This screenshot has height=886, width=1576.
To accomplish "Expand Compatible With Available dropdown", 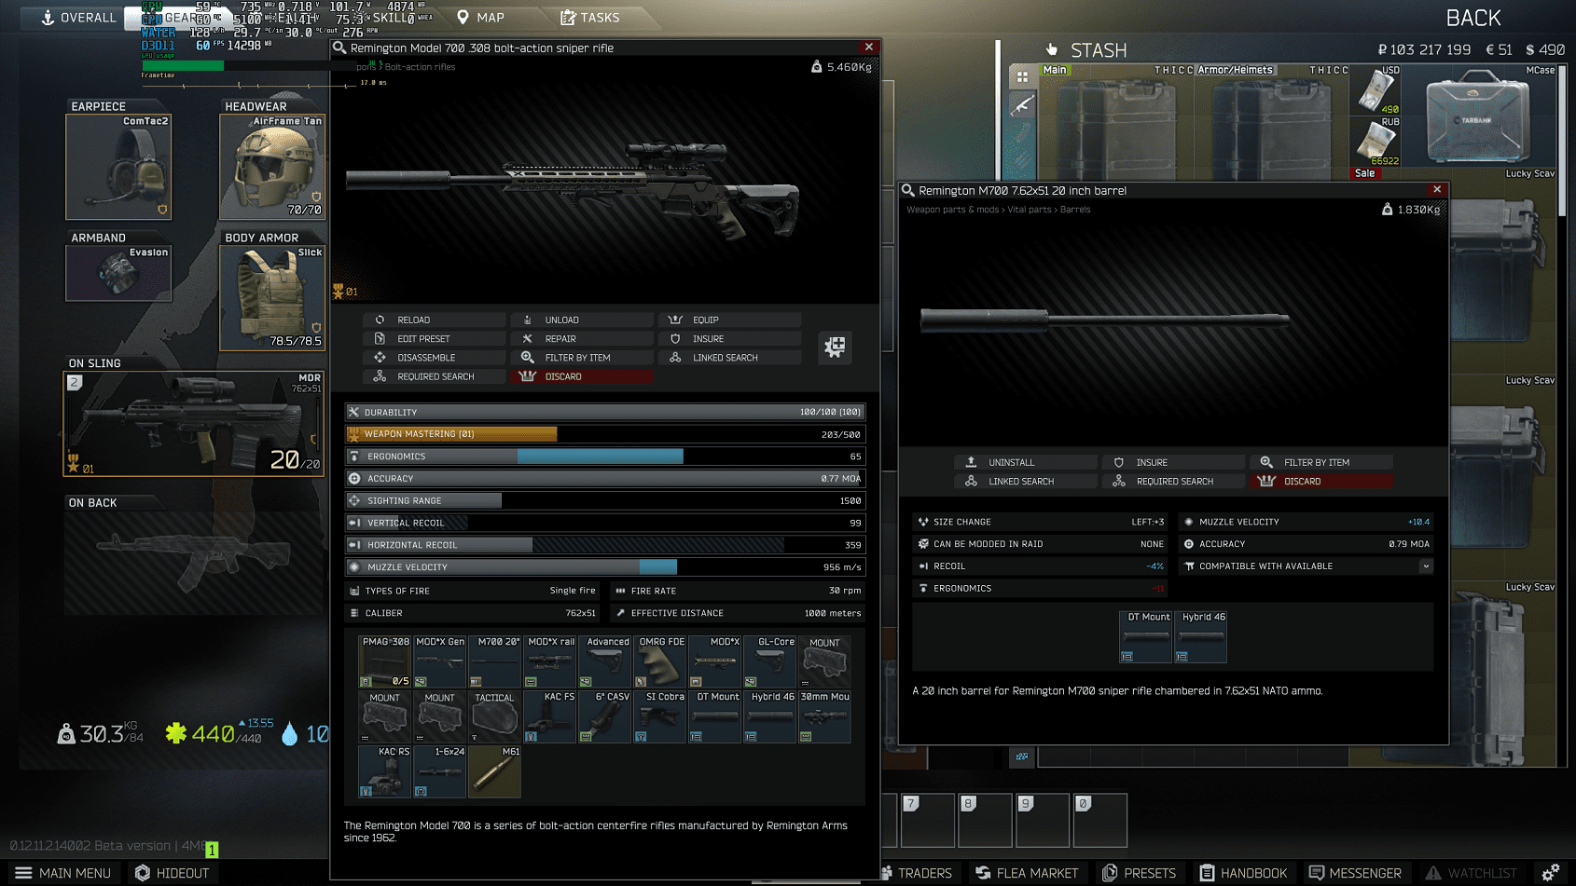I will [1426, 566].
